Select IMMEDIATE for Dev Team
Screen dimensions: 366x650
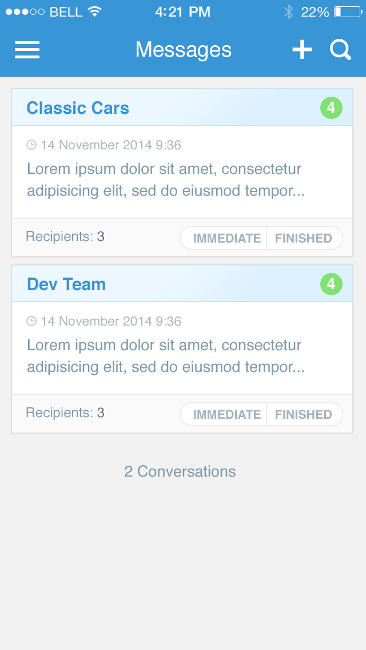pyautogui.click(x=226, y=415)
